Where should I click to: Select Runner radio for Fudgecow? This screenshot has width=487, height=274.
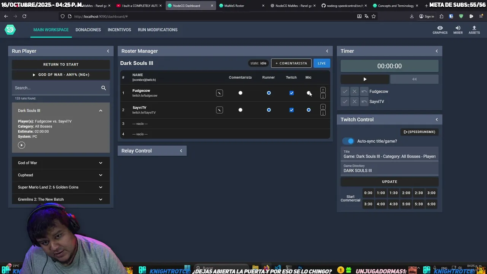pos(269,93)
